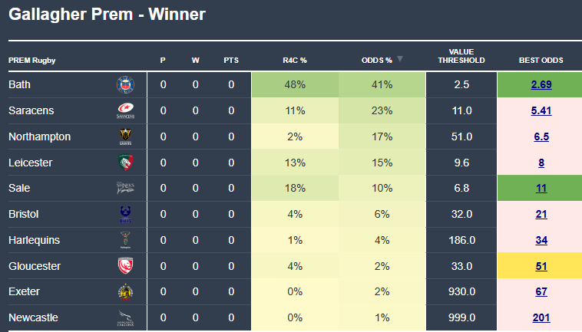The image size is (582, 332).
Task: Click the Gloucester lion logo
Action: [x=125, y=265]
